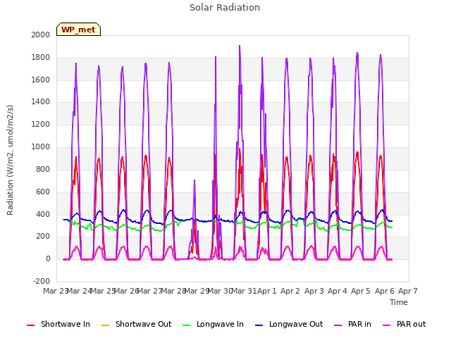Screen dimensions: 451x338
Task: Click the 1600 y-axis tick label
Action: pyautogui.click(x=41, y=80)
